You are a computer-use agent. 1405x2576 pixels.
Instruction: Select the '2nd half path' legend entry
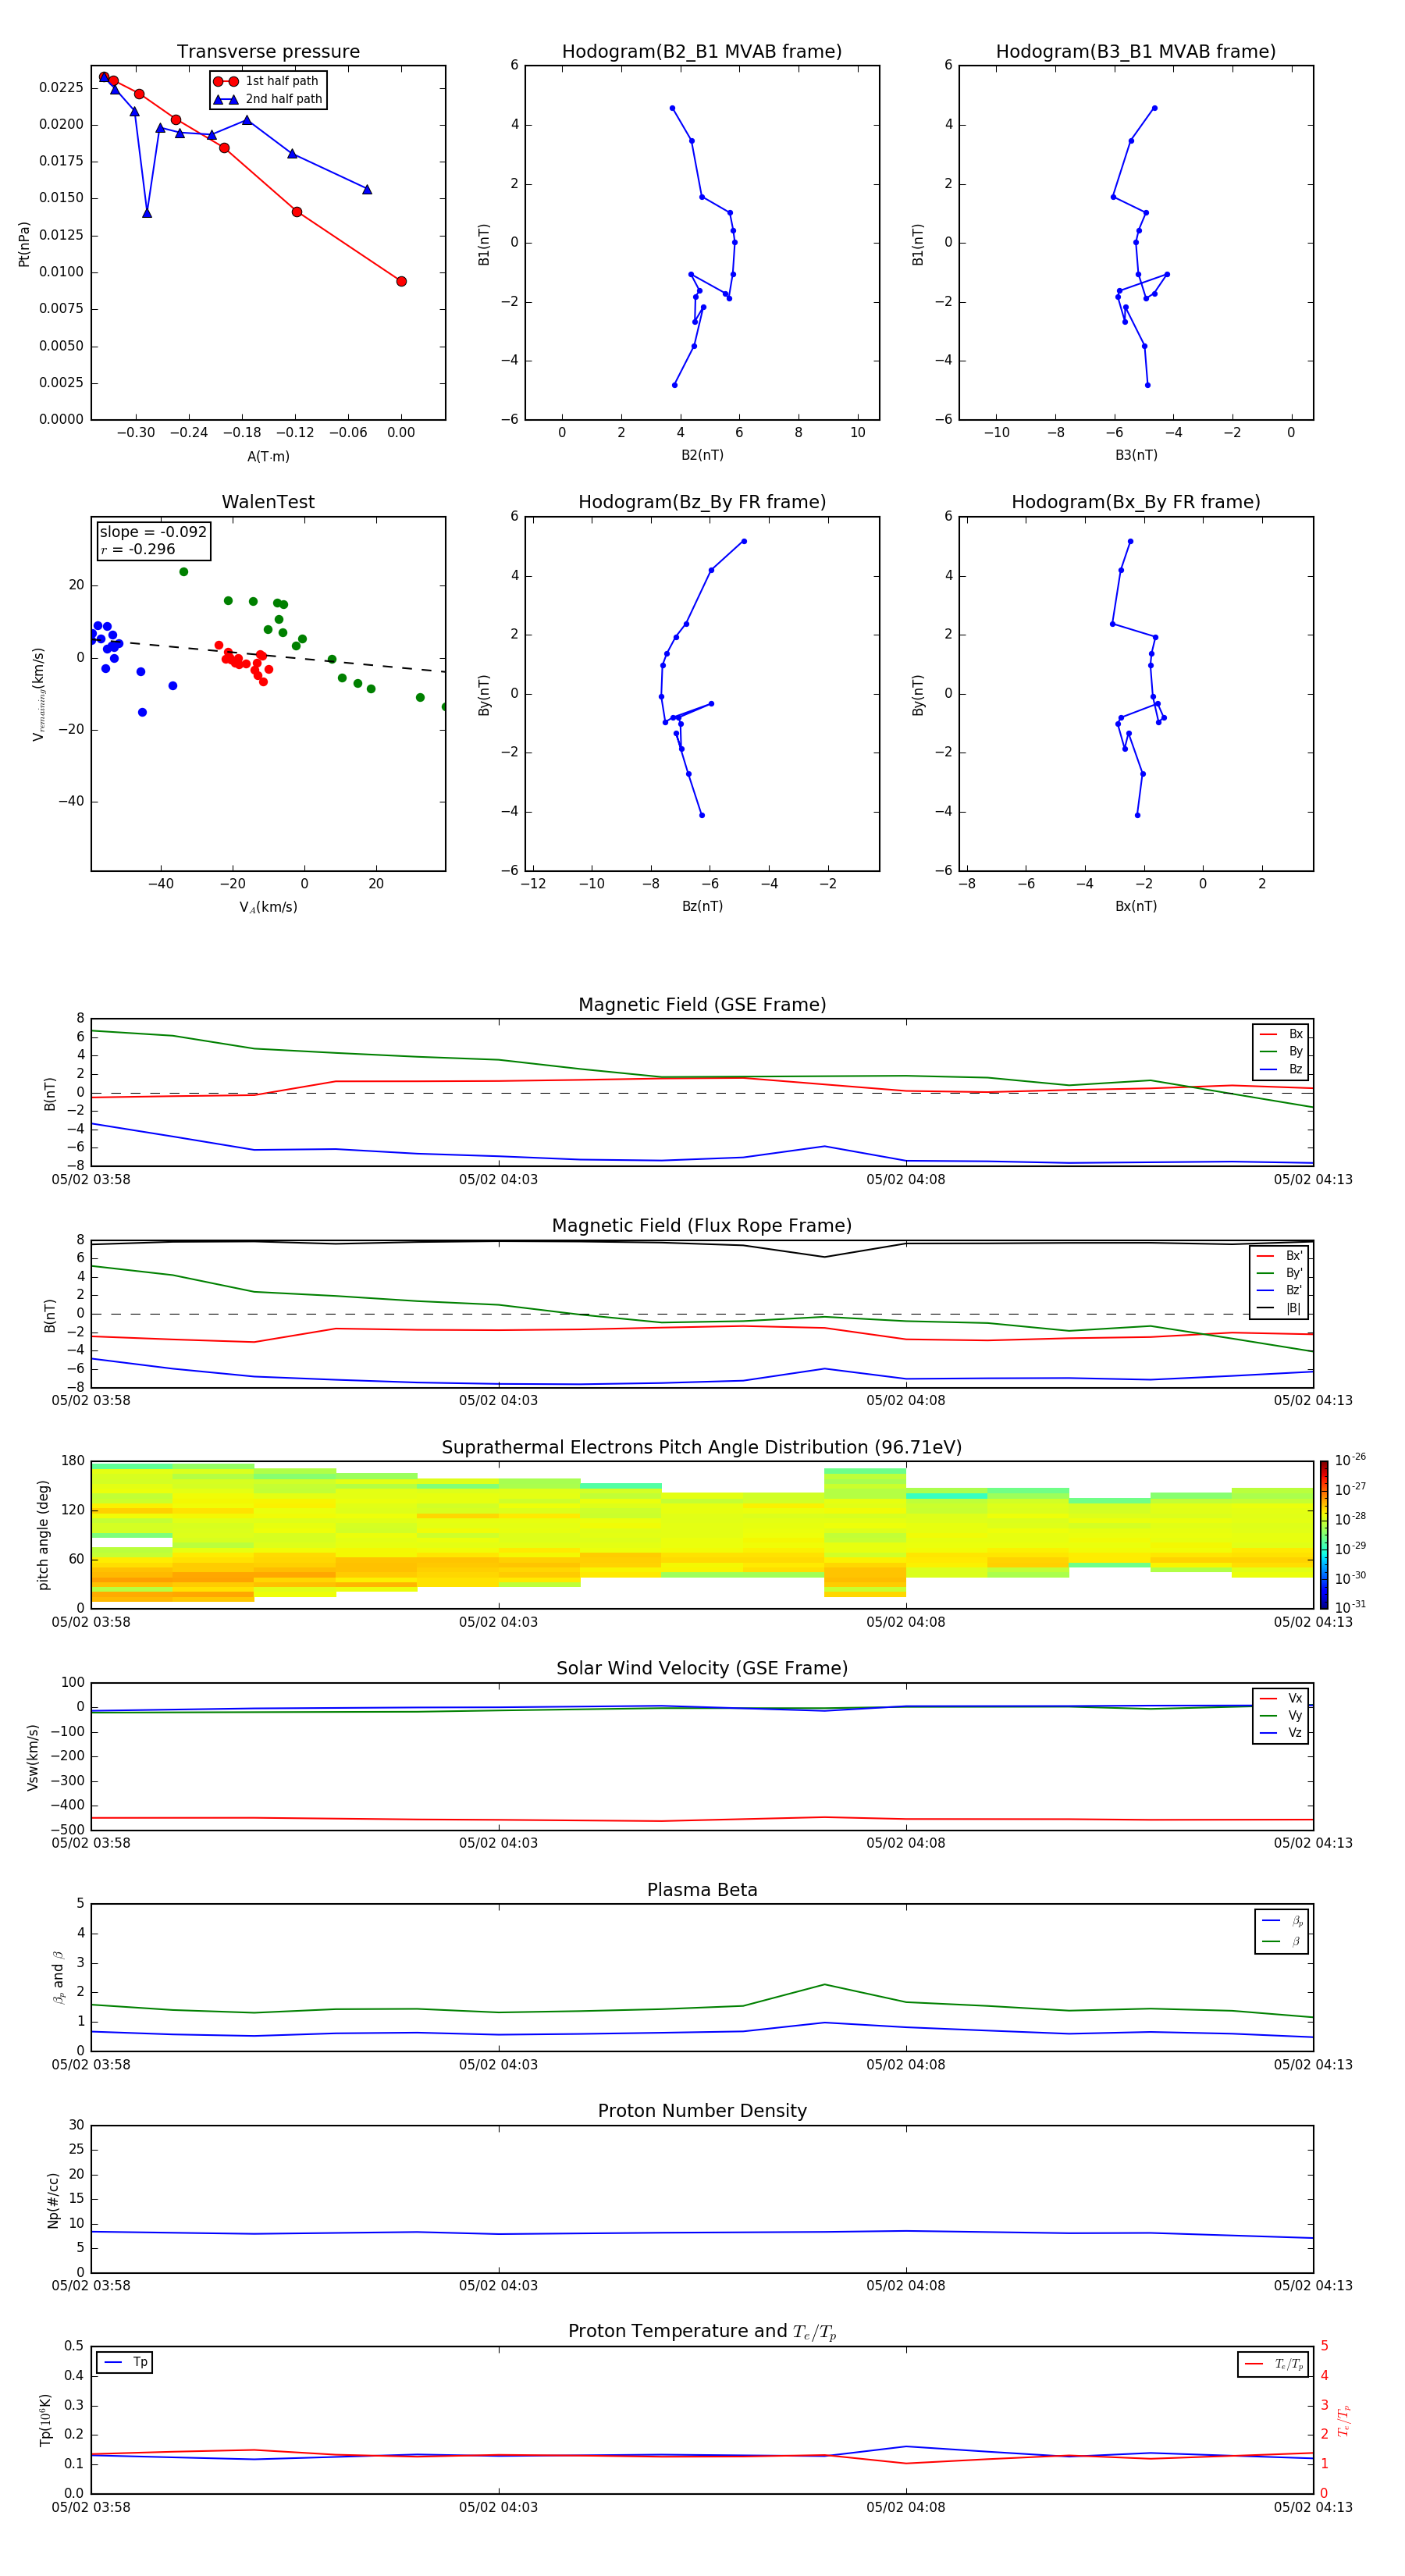(x=268, y=99)
